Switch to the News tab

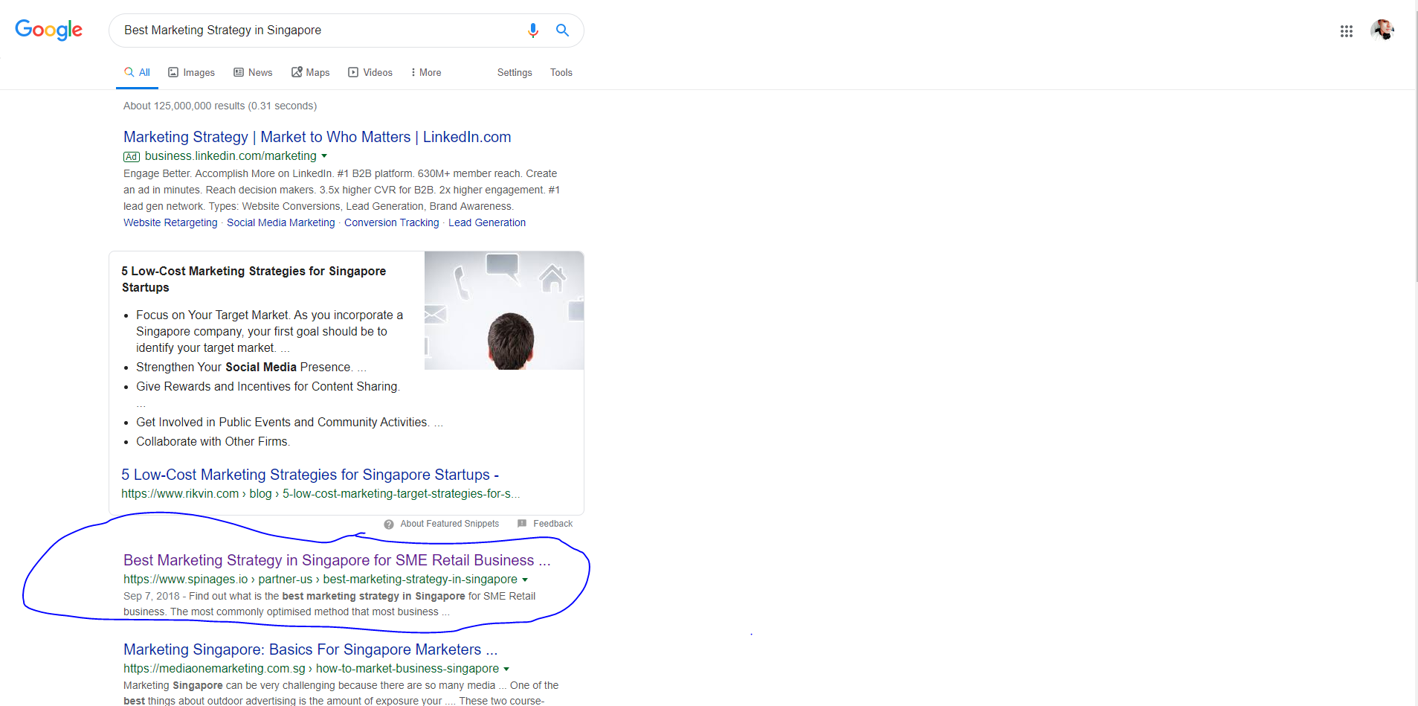coord(253,72)
